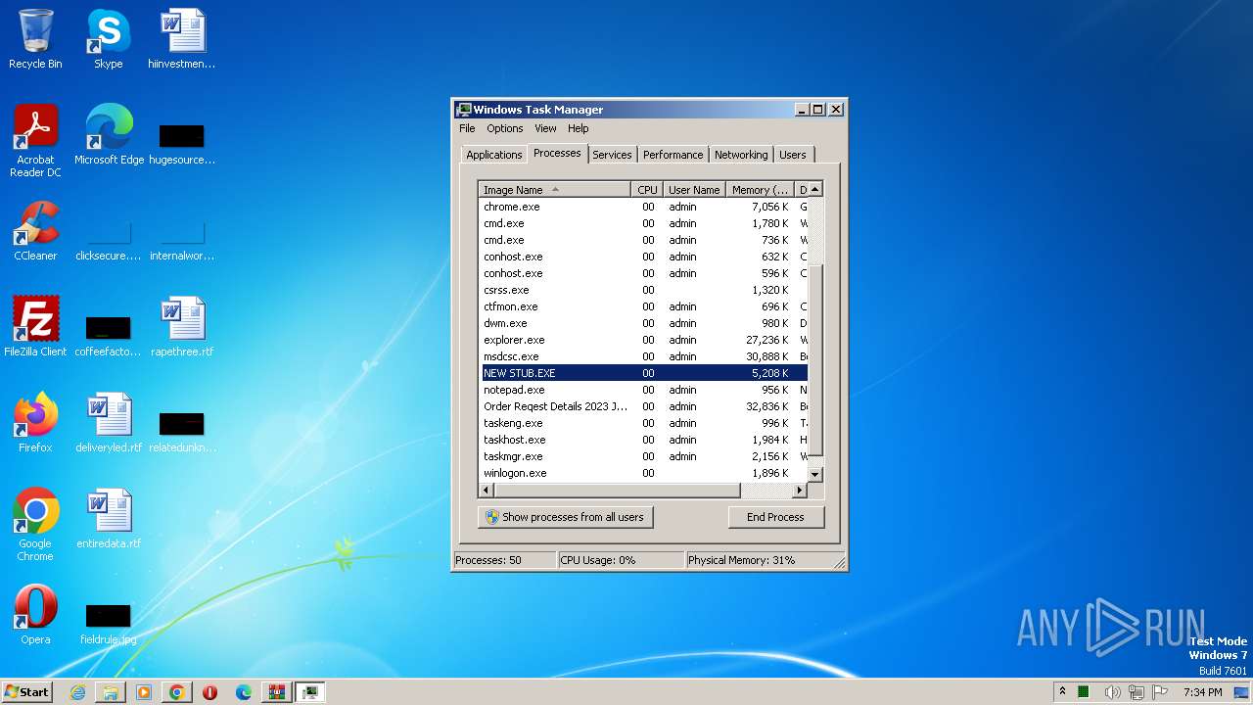The image size is (1253, 705).
Task: Open Action Center flag tray icon
Action: (x=1161, y=692)
